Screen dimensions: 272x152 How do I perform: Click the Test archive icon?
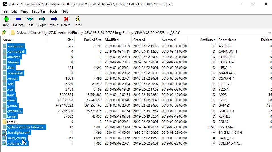tap(30, 19)
